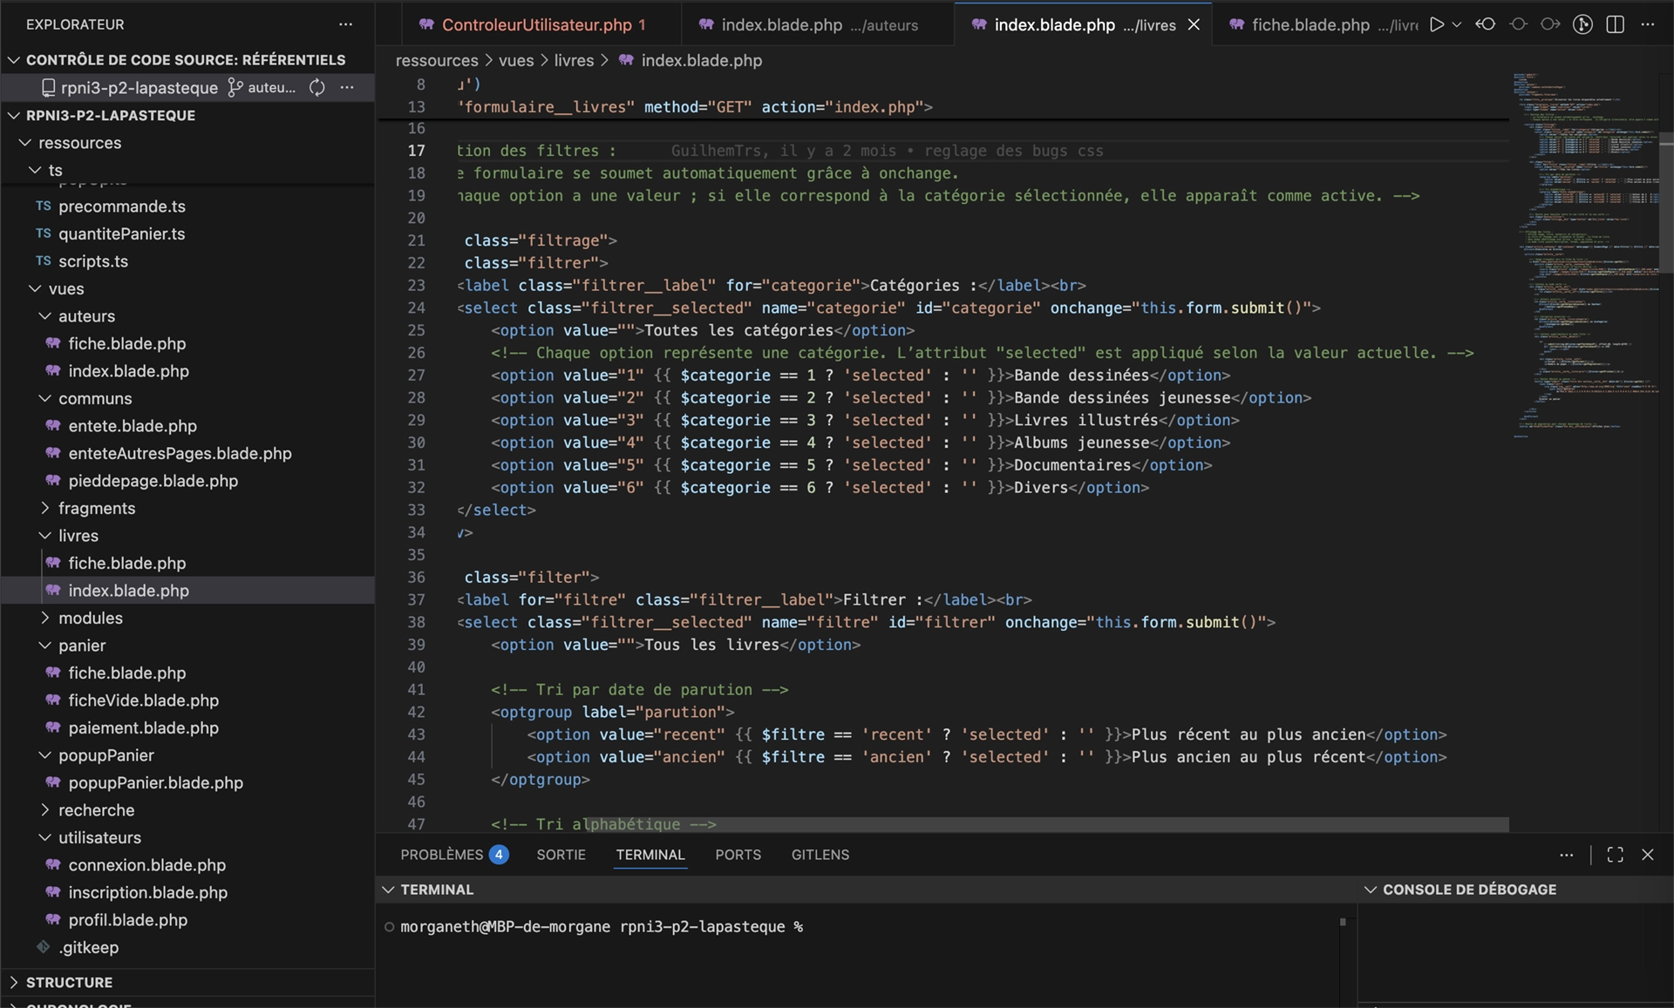Open precommande.ts file

(121, 206)
